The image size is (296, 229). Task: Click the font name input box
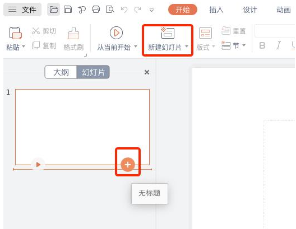tap(275, 31)
